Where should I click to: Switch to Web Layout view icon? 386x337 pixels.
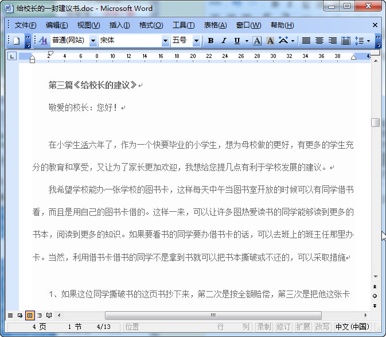point(20,315)
